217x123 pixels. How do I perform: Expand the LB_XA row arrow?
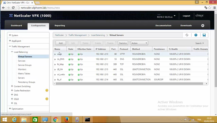pyautogui.click(x=55, y=69)
